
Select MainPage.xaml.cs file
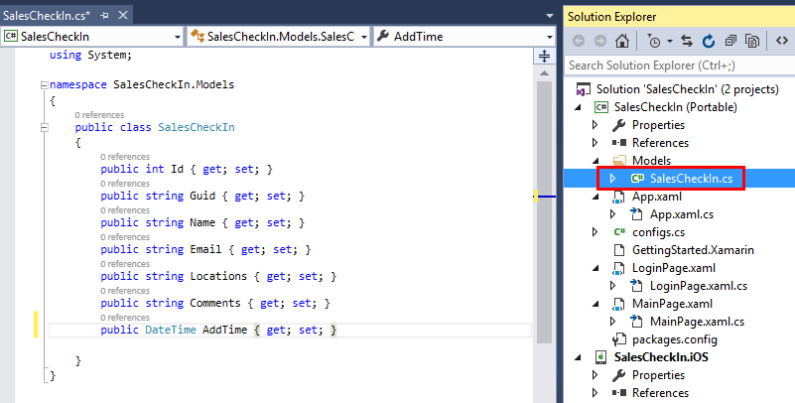(697, 322)
